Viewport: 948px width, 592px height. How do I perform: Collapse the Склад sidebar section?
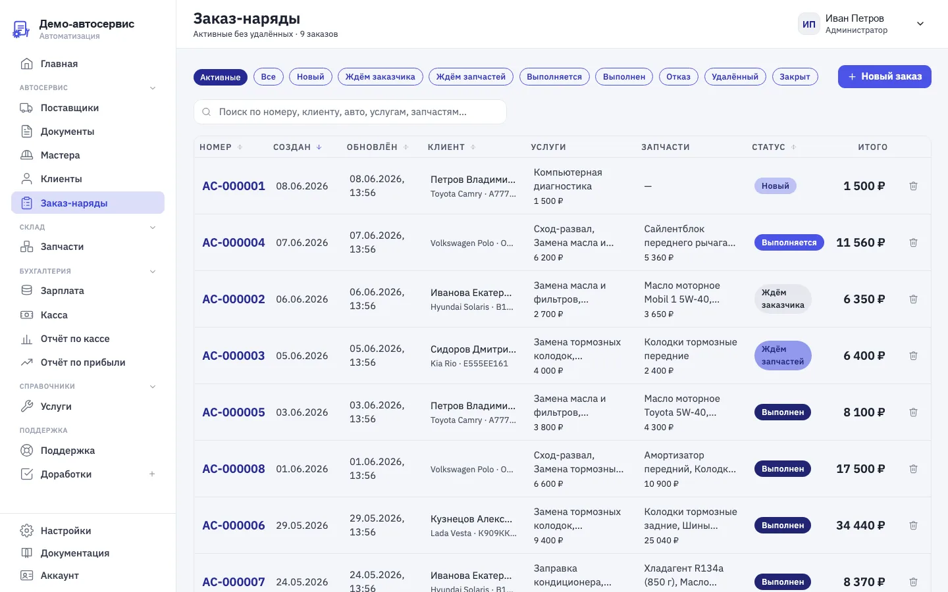coord(153,228)
